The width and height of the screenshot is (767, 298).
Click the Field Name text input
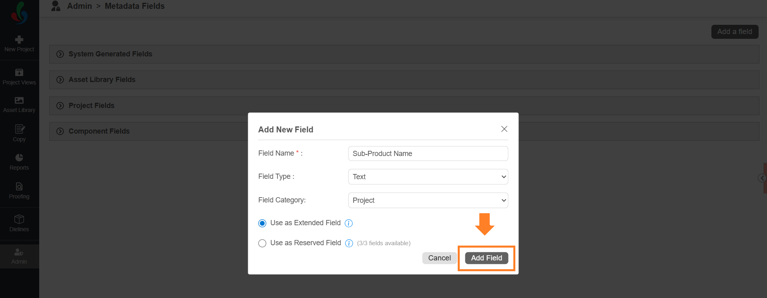[x=428, y=154]
